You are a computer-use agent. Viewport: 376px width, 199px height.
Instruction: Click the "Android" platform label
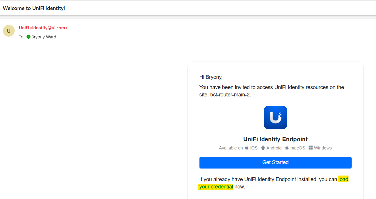[x=274, y=148]
